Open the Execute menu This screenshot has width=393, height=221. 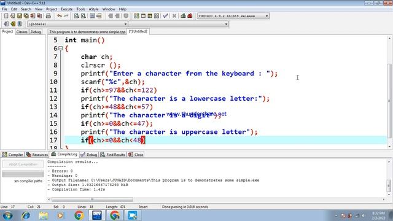(67, 9)
